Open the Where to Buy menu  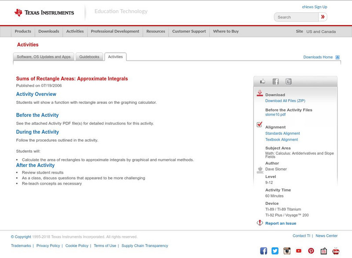point(226,31)
